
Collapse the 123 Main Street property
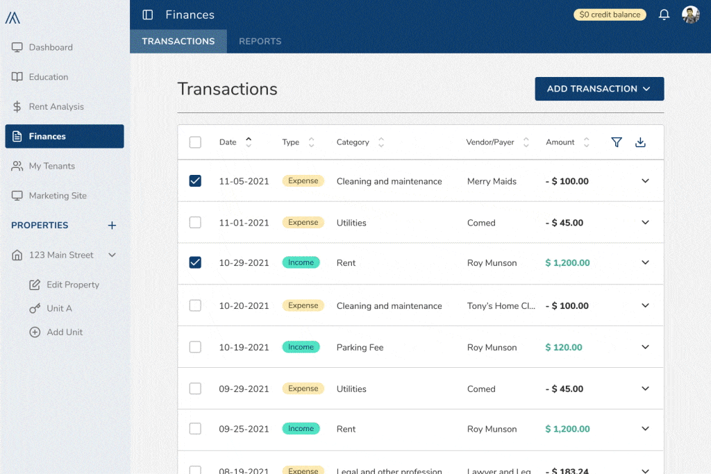point(112,255)
